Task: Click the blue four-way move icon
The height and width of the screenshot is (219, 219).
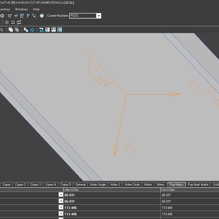Action: (32, 30)
